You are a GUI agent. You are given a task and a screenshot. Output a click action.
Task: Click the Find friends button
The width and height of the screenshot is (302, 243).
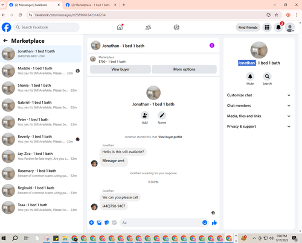pyautogui.click(x=248, y=27)
